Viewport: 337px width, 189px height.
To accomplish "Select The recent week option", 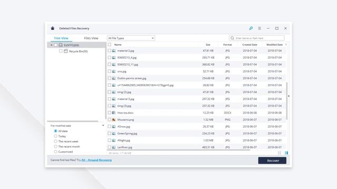I will click(x=55, y=141).
